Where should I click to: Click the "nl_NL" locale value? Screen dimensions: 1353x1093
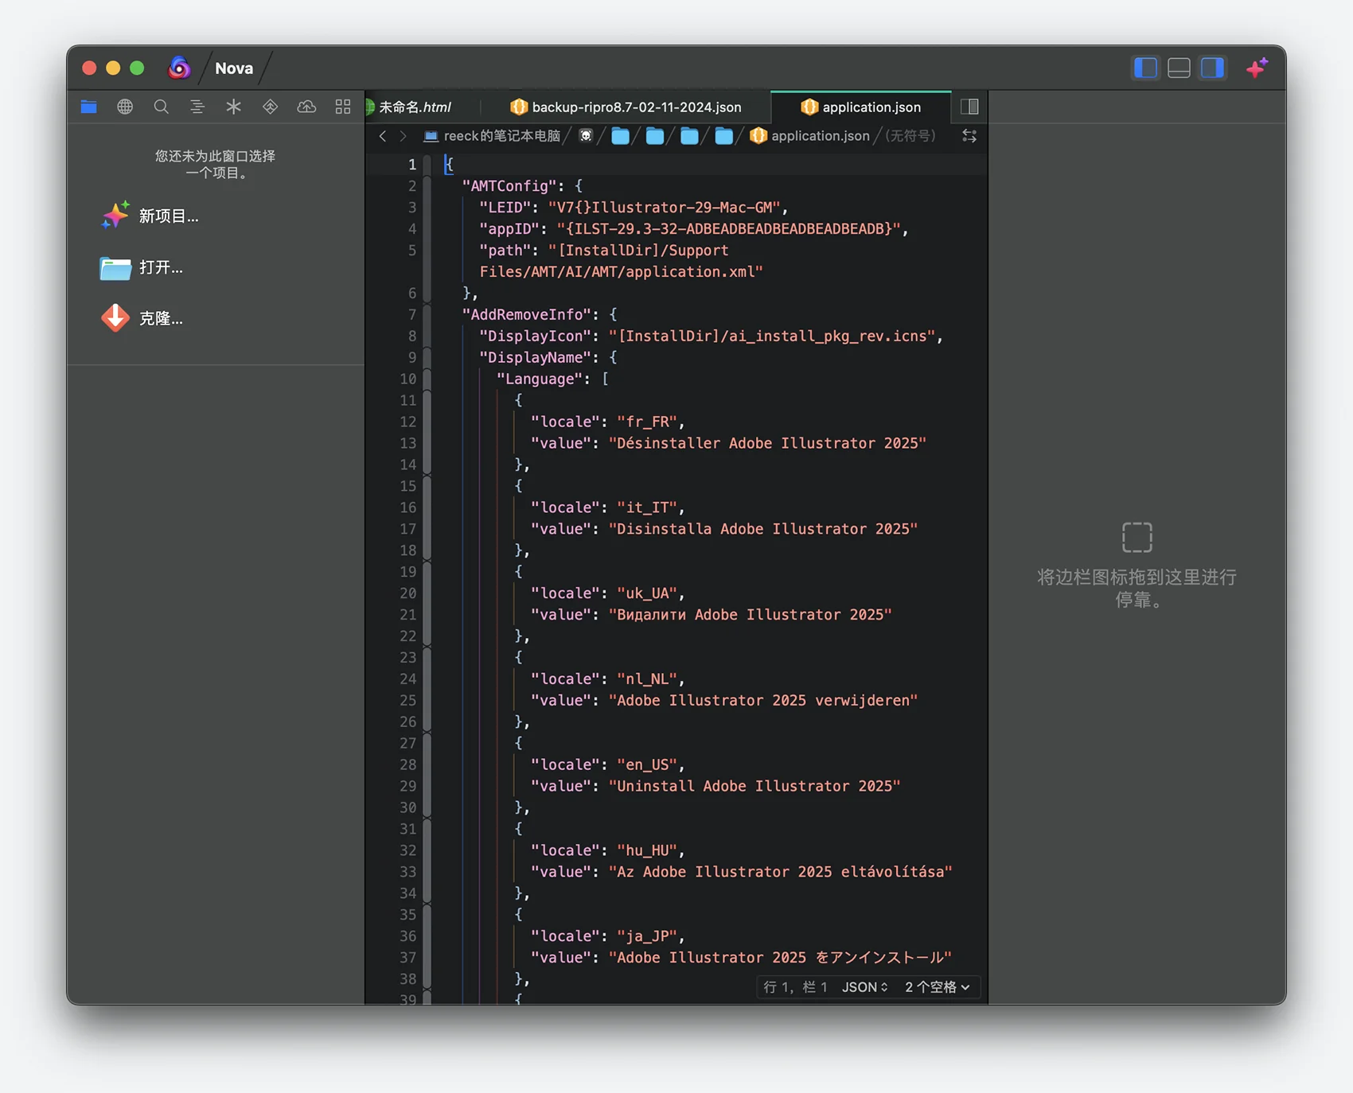click(647, 679)
